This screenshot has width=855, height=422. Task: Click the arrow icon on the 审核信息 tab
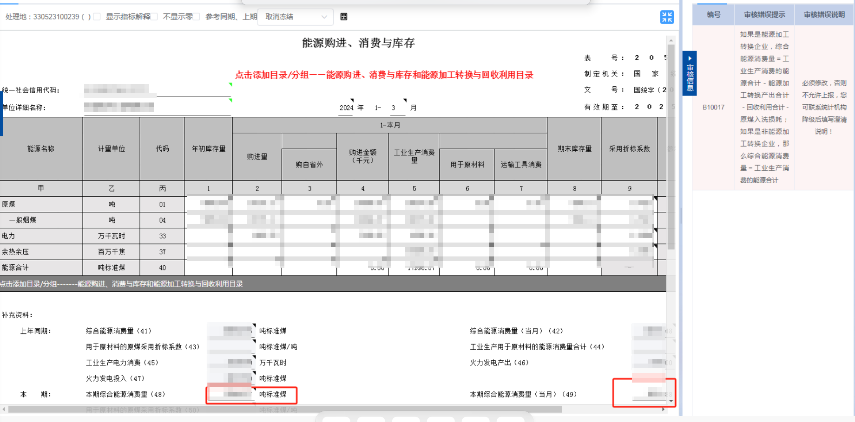(690, 58)
